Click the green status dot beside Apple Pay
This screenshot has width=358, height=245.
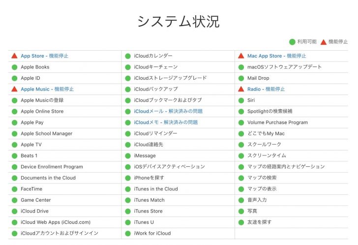click(x=14, y=123)
